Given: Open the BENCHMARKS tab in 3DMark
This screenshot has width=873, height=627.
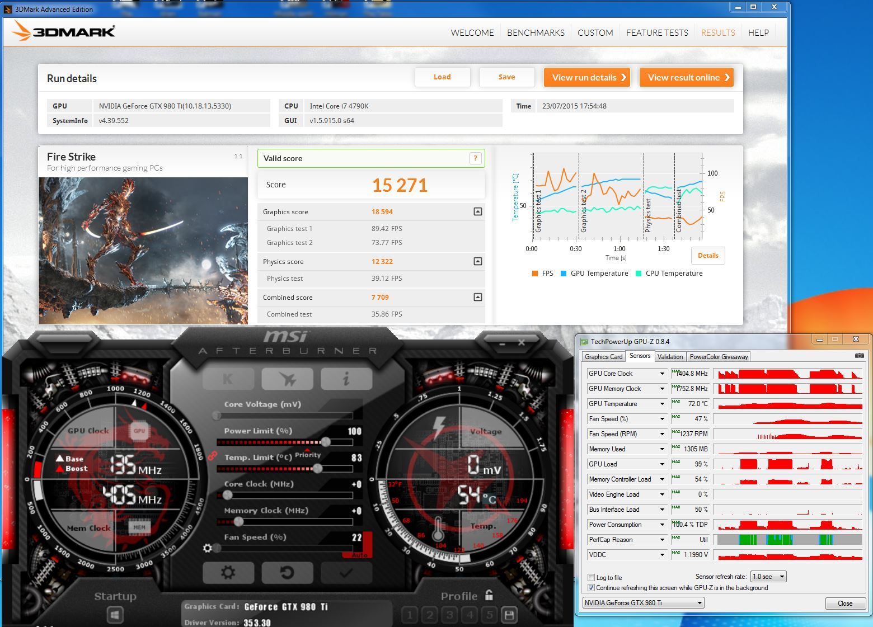Looking at the screenshot, I should click(536, 33).
